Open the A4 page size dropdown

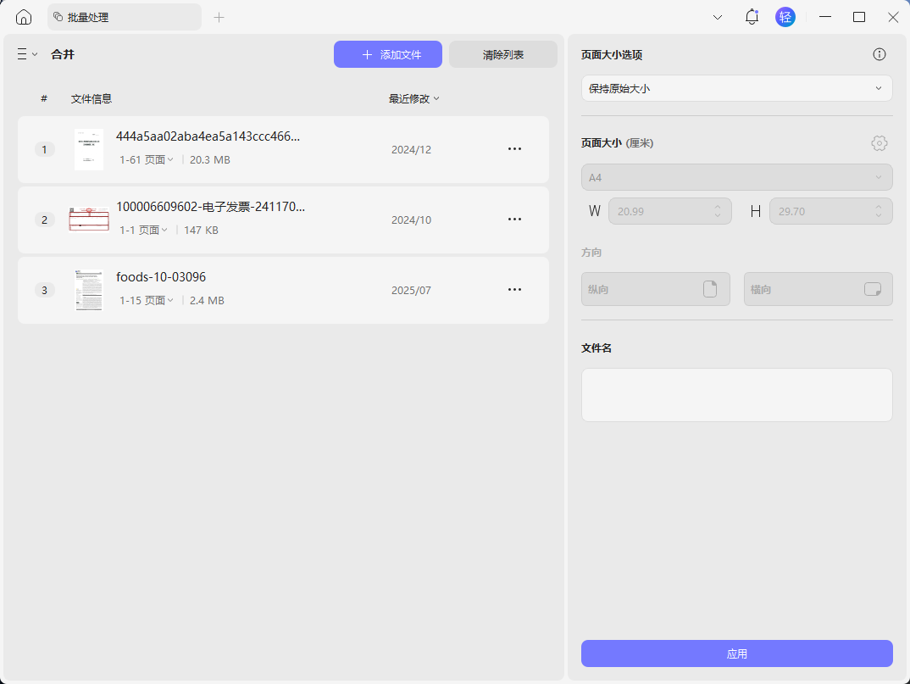(x=736, y=177)
